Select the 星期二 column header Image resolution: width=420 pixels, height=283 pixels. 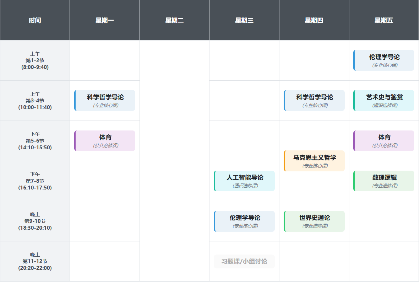pos(174,20)
